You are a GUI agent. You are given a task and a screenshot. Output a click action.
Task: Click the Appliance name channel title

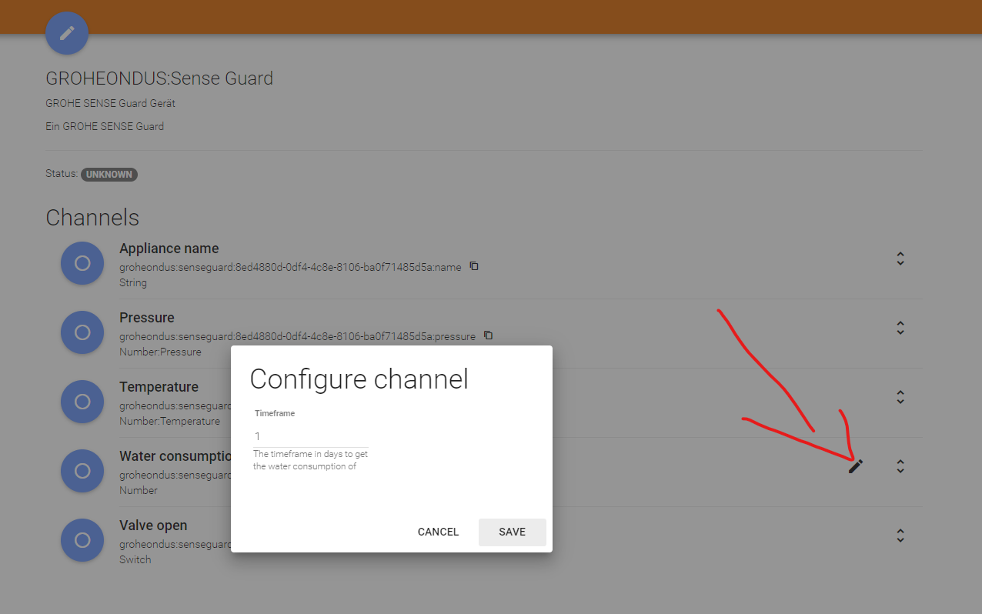pyautogui.click(x=169, y=249)
